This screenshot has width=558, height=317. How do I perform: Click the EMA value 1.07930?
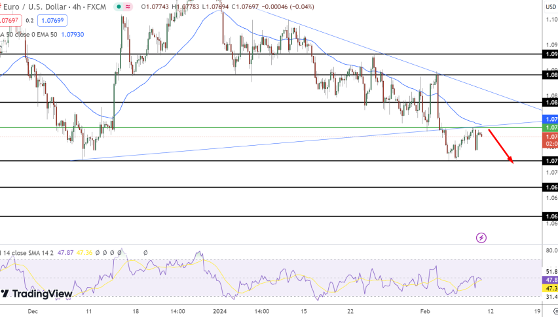(x=73, y=35)
